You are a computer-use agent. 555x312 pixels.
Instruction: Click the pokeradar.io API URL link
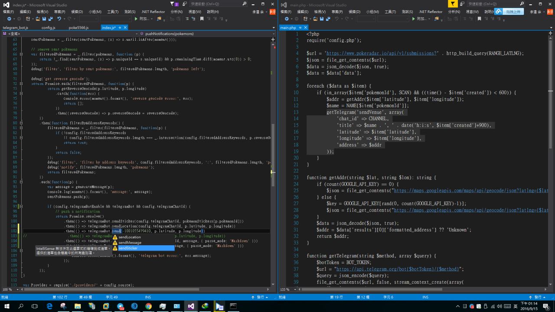(382, 53)
